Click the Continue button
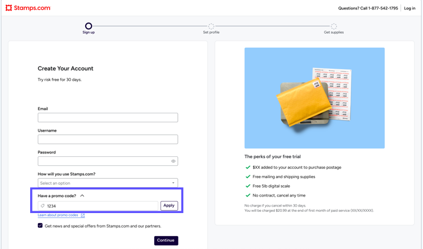The width and height of the screenshot is (423, 249). pyautogui.click(x=166, y=240)
